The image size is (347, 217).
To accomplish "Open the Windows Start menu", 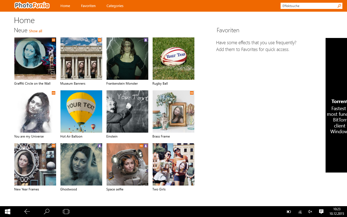I will click(x=8, y=212).
